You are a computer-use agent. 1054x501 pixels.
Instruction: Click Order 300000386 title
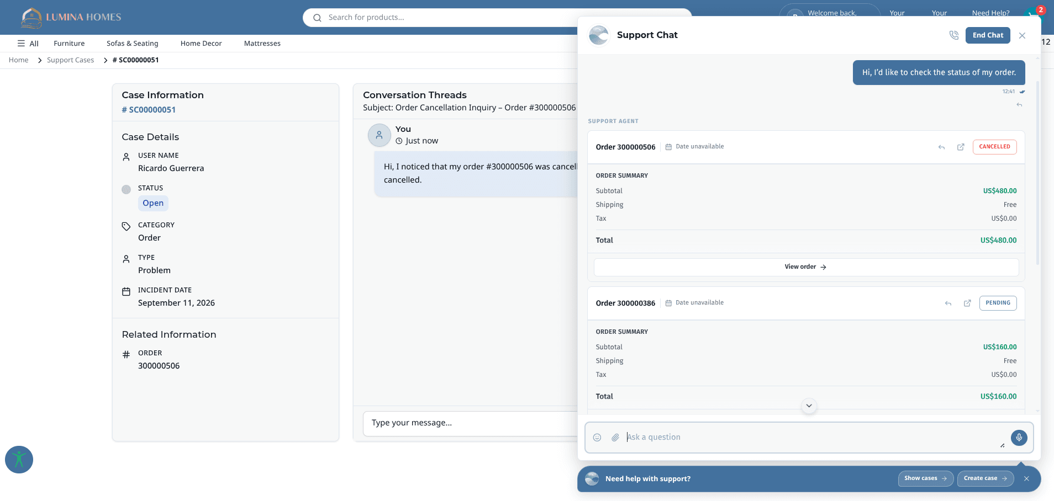pos(625,303)
